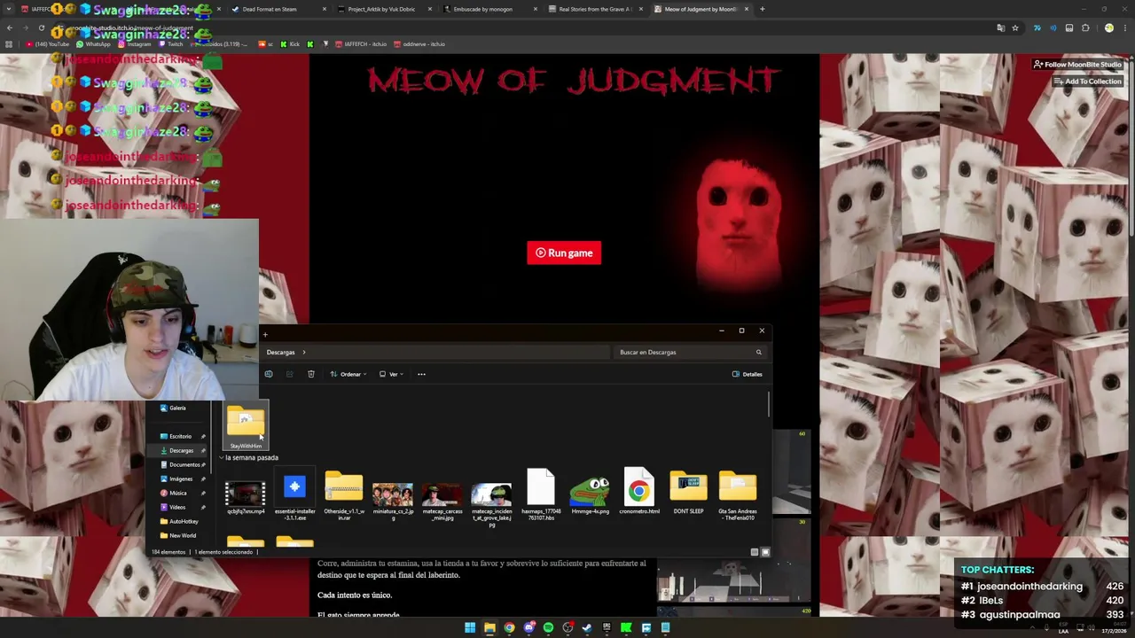Screen dimensions: 1135x638
Task: Go to Imágenes in Explorer sidebar
Action: 181,478
